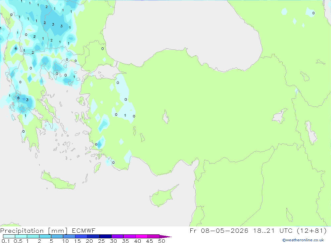Image resolution: width=331 pixels, height=243 pixels.
Task: Click the '20' legend scale label
Action: click(89, 241)
